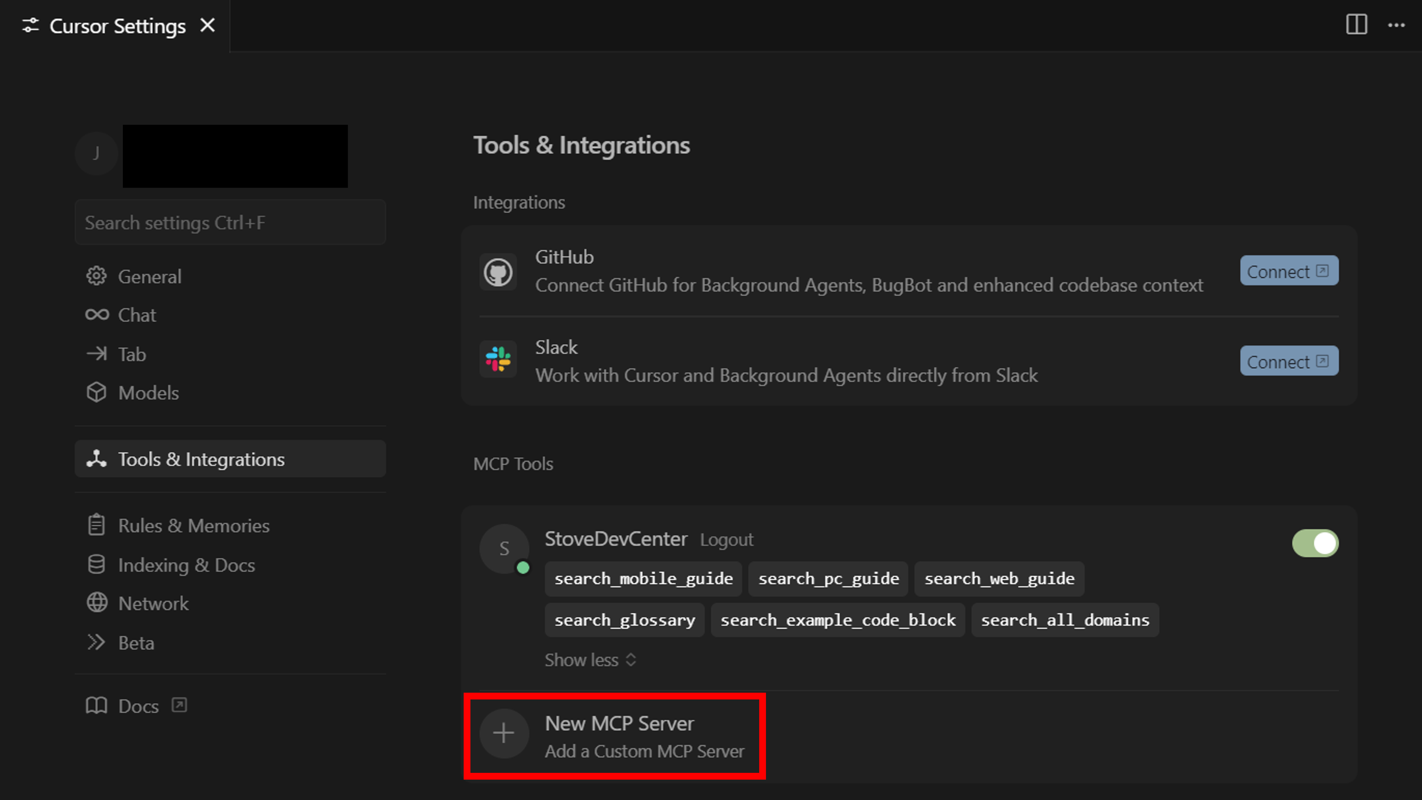The image size is (1422, 800).
Task: Click the GitHub logo icon
Action: point(498,272)
